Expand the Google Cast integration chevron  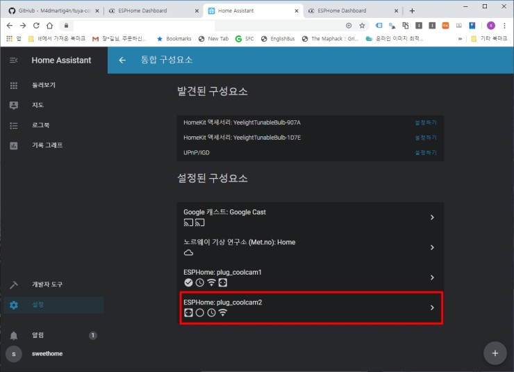tap(432, 218)
